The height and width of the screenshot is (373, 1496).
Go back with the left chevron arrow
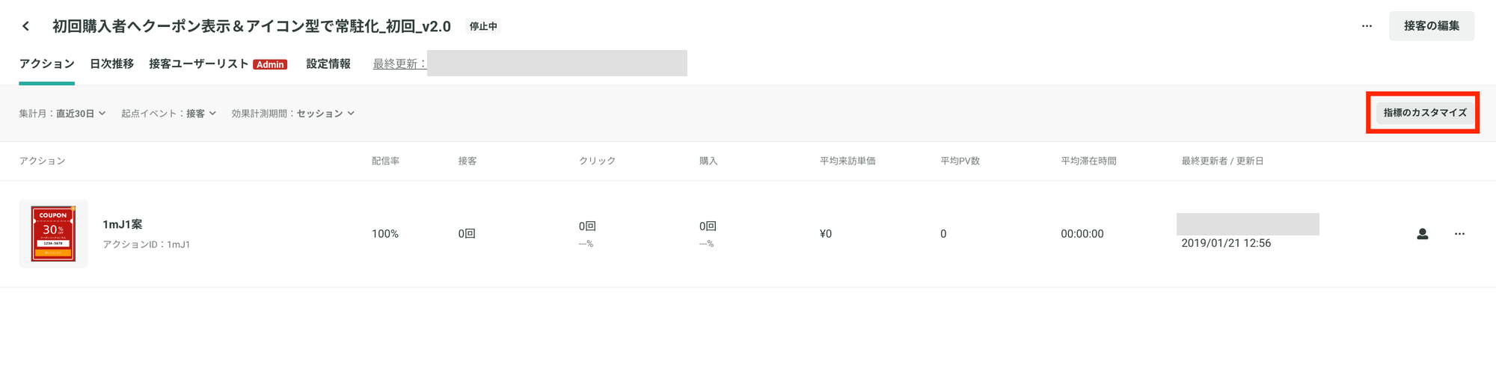(26, 26)
